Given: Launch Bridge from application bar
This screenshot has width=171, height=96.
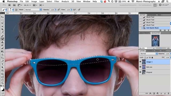Looking at the screenshot, I should tap(10, 5).
